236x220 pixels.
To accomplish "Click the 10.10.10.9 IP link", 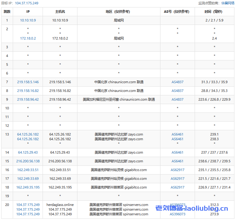I will pos(28,20).
